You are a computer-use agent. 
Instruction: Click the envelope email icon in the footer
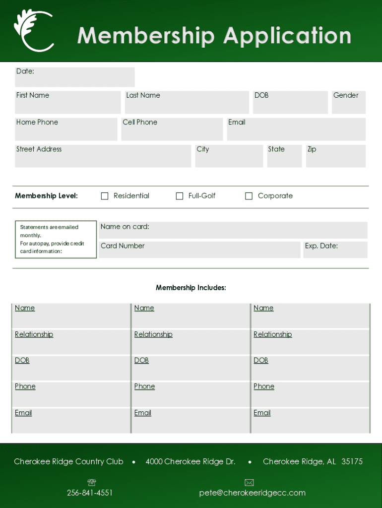point(249,482)
